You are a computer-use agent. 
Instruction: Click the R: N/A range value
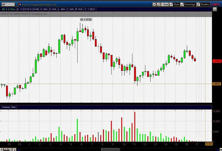(x=79, y=9)
